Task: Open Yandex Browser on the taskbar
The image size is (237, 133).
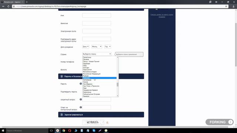Action: point(58,130)
